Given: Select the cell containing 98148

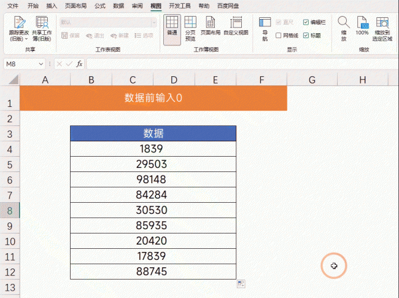Looking at the screenshot, I should [153, 179].
